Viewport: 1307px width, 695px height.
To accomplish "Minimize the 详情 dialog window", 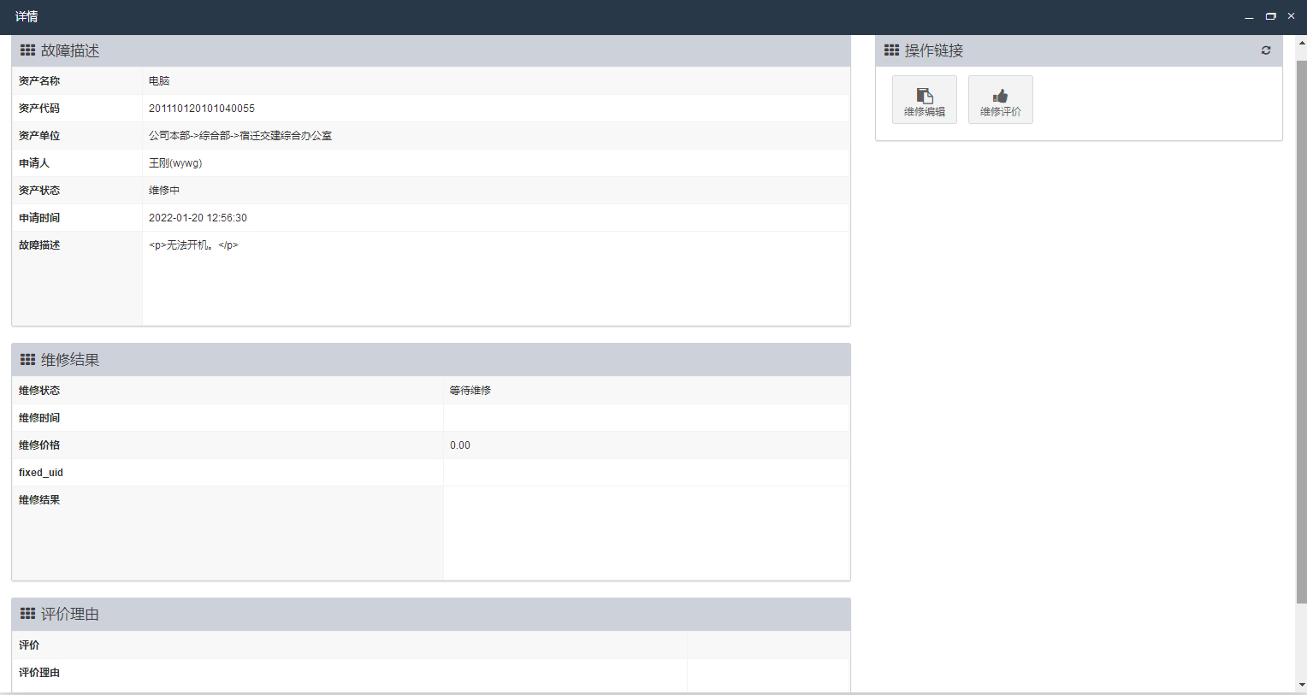I will pyautogui.click(x=1249, y=16).
